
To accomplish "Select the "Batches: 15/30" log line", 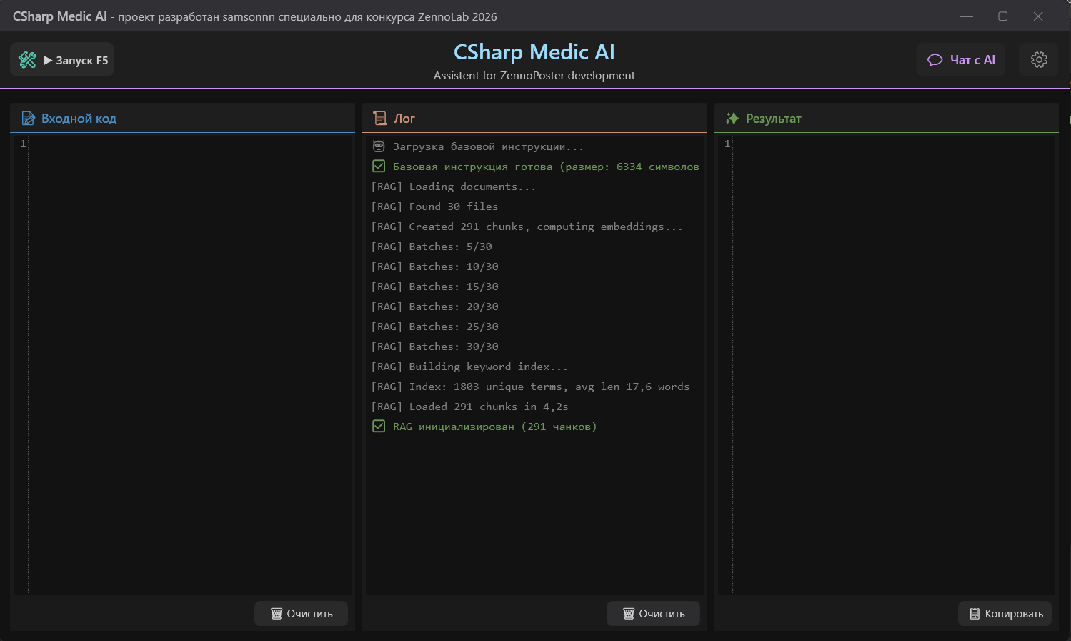I will click(434, 287).
